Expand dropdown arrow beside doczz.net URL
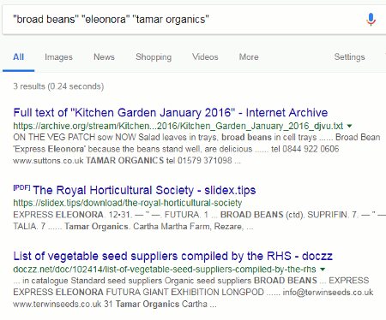Image resolution: width=386 pixels, height=320 pixels. point(323,269)
